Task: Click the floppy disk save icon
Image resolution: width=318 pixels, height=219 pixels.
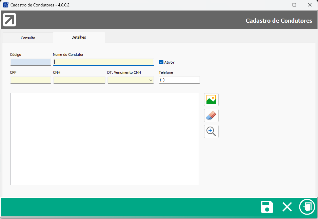Action: 267,207
